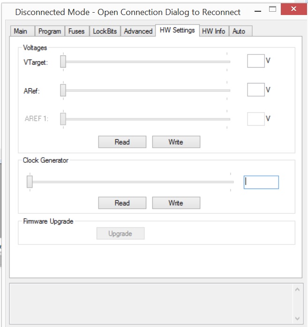
Task: Switch to the Main tab
Action: tap(23, 31)
